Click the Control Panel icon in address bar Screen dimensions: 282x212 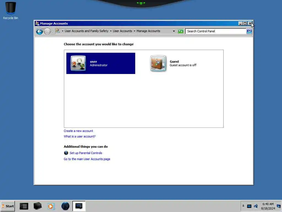58,31
